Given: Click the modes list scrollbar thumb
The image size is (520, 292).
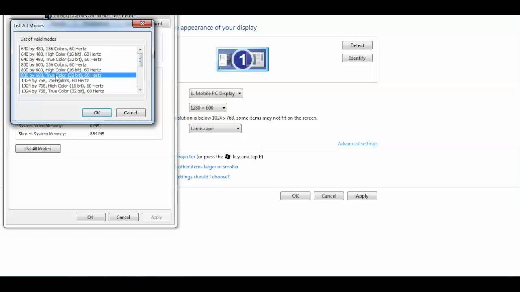Looking at the screenshot, I should click(140, 60).
